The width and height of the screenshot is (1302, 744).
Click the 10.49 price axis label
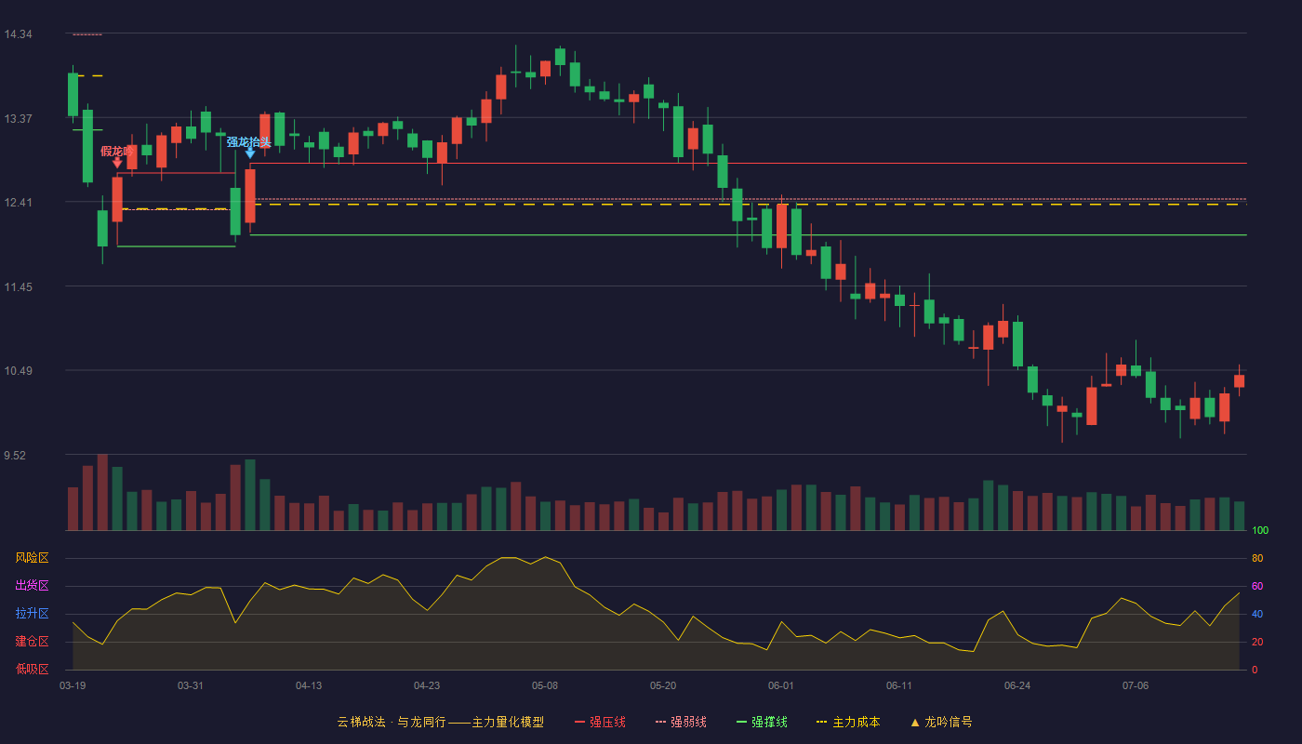(x=18, y=371)
